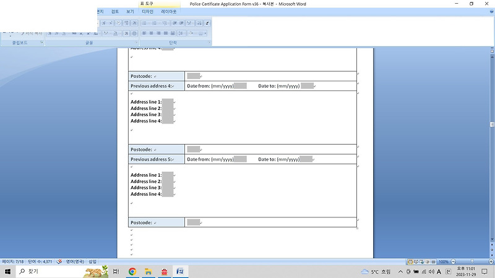The image size is (495, 278).
Task: Toggle Italic formatting
Action: pos(56,33)
